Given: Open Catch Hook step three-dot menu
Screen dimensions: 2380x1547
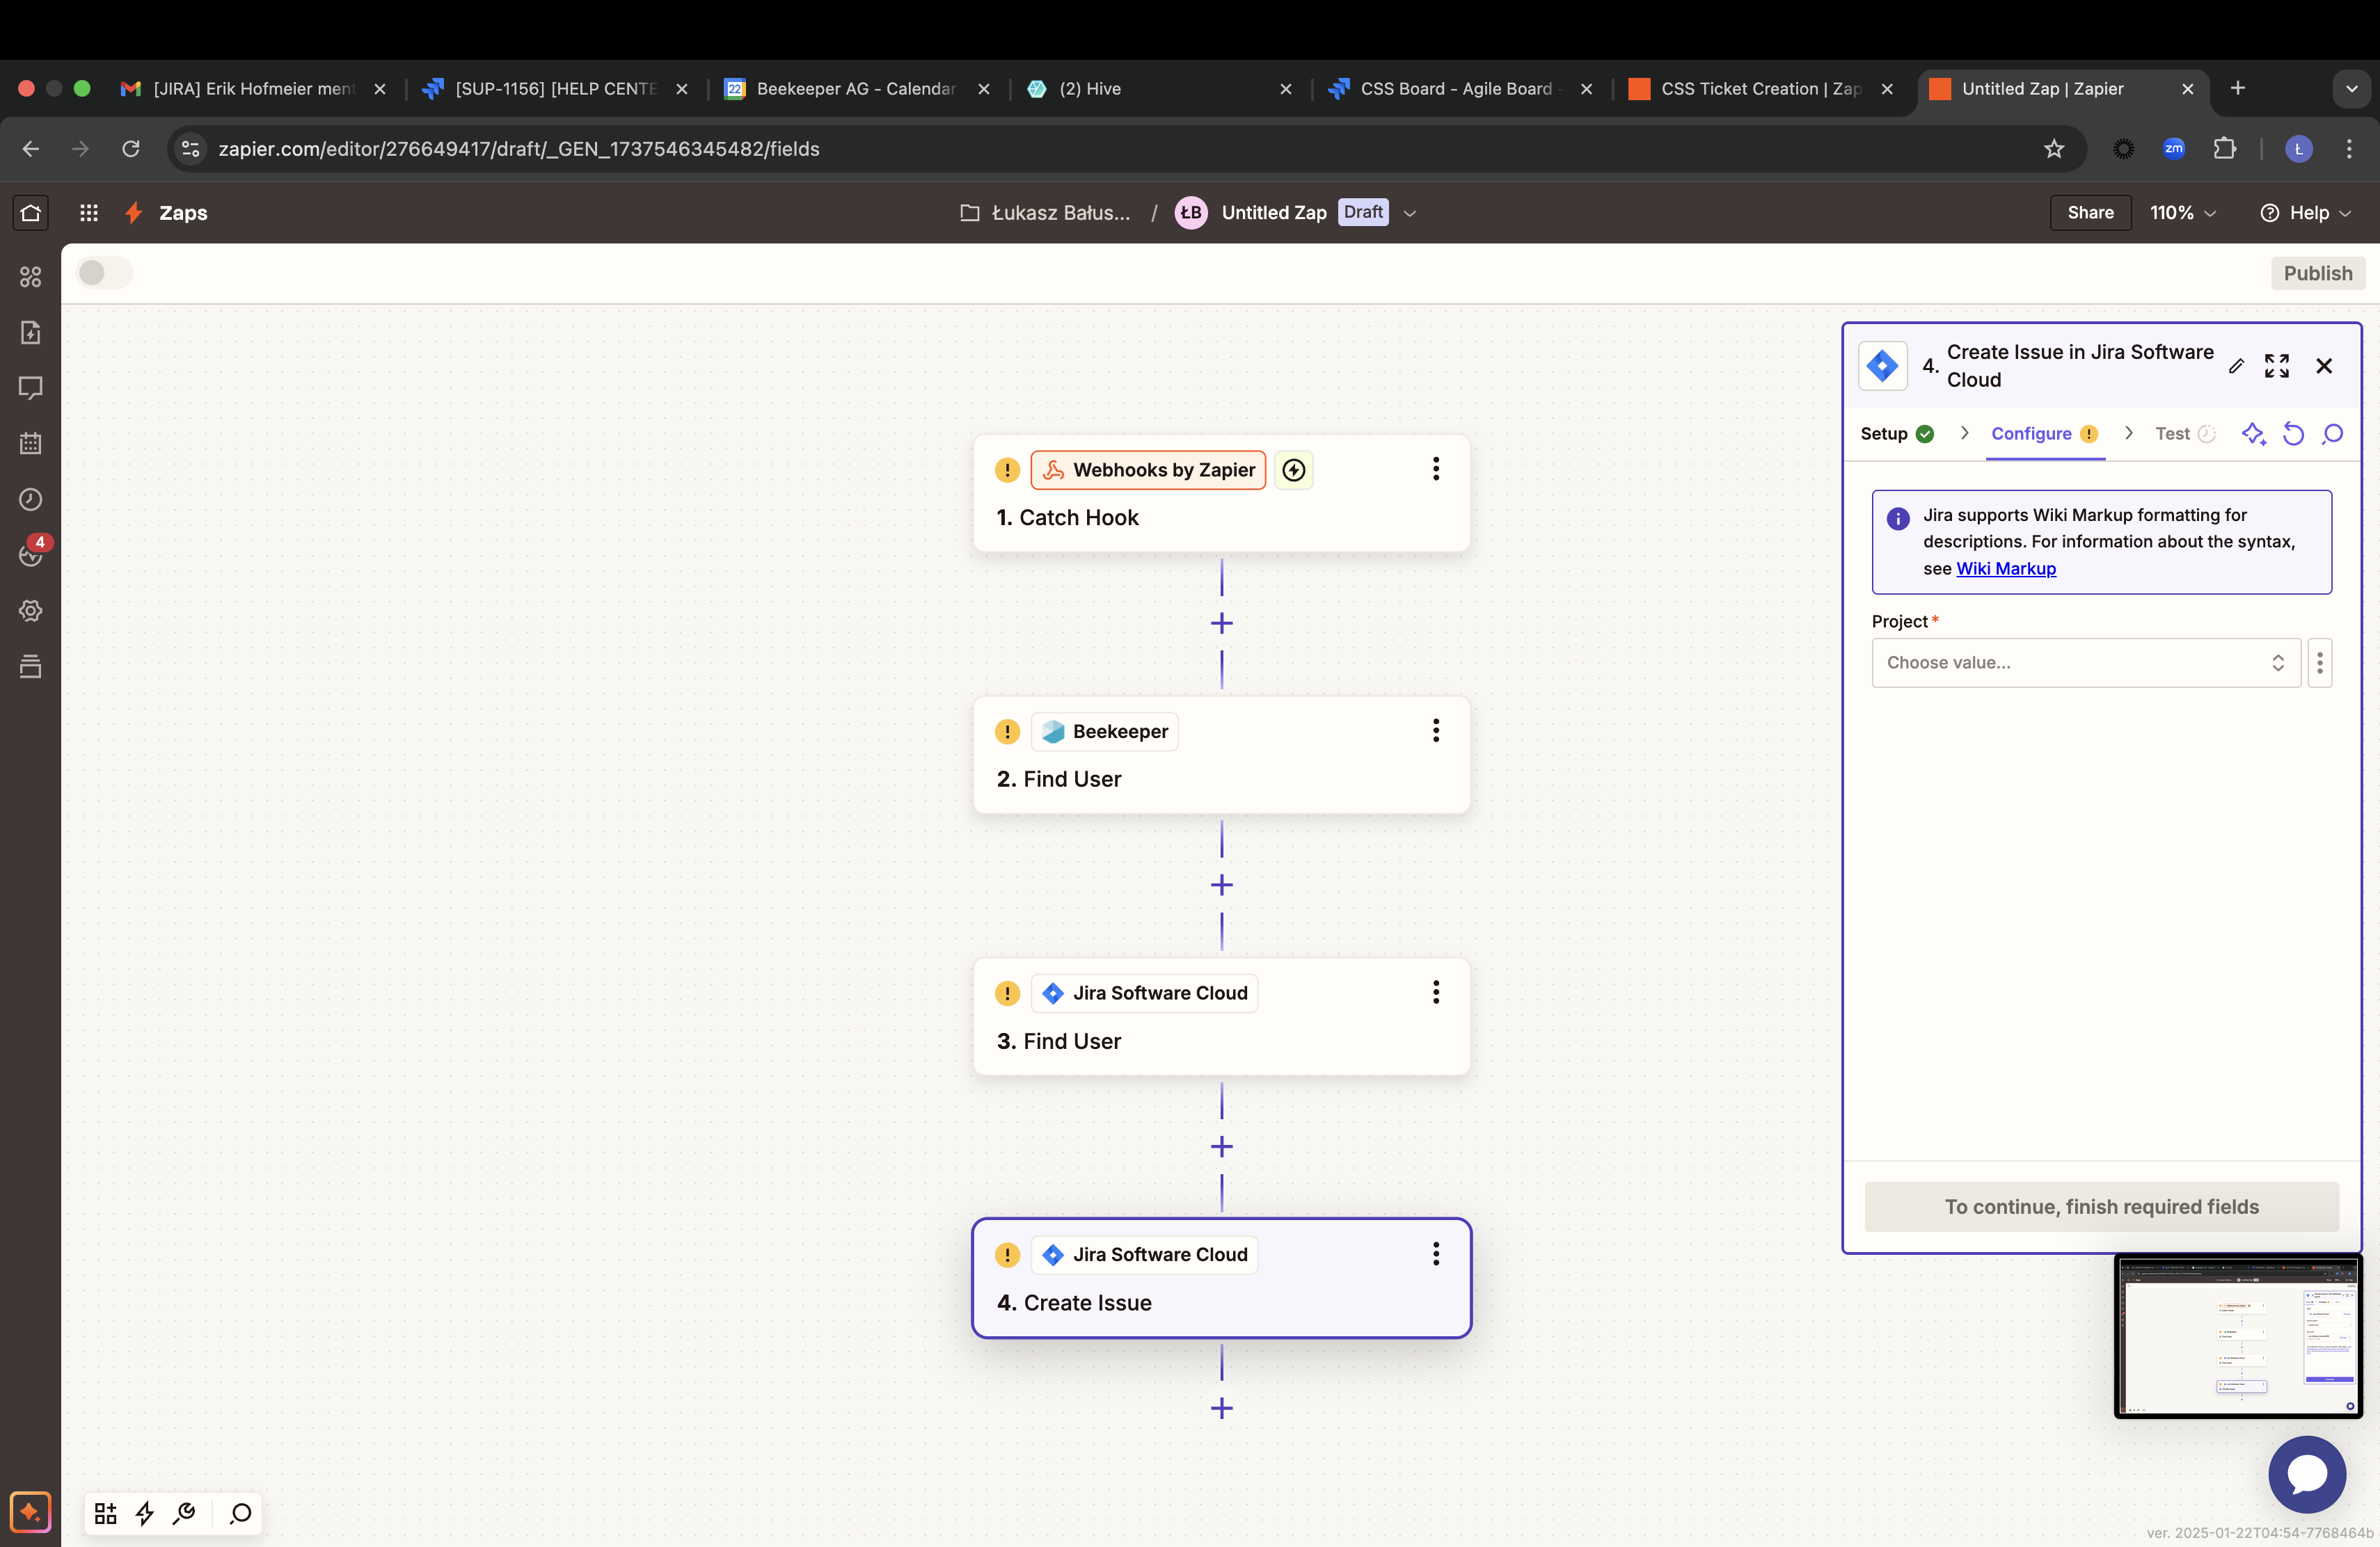Looking at the screenshot, I should pos(1436,469).
